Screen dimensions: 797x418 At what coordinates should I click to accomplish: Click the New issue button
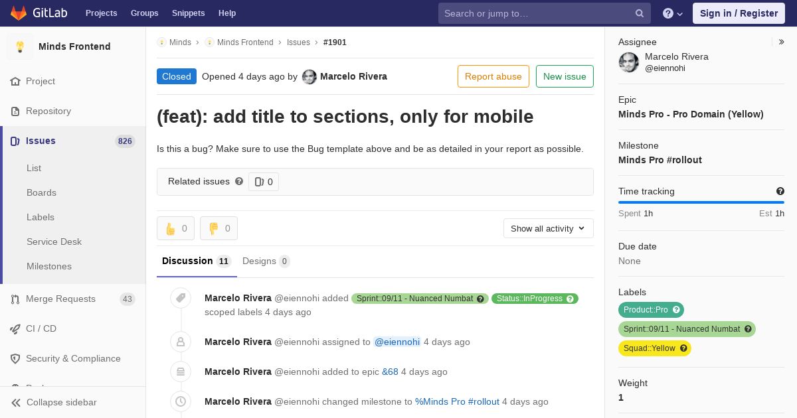[565, 76]
